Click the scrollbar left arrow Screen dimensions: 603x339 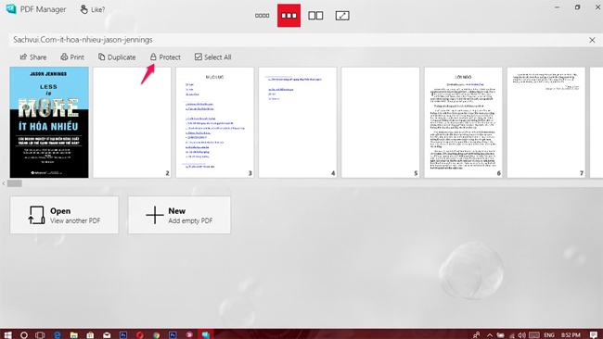coord(4,183)
